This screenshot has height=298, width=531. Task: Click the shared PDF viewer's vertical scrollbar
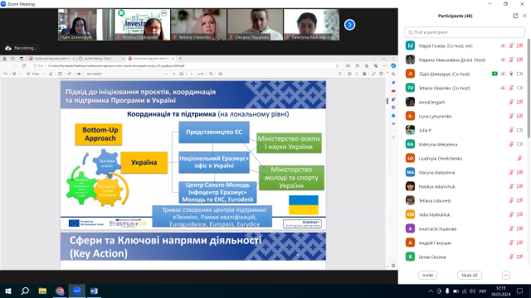tap(387, 101)
